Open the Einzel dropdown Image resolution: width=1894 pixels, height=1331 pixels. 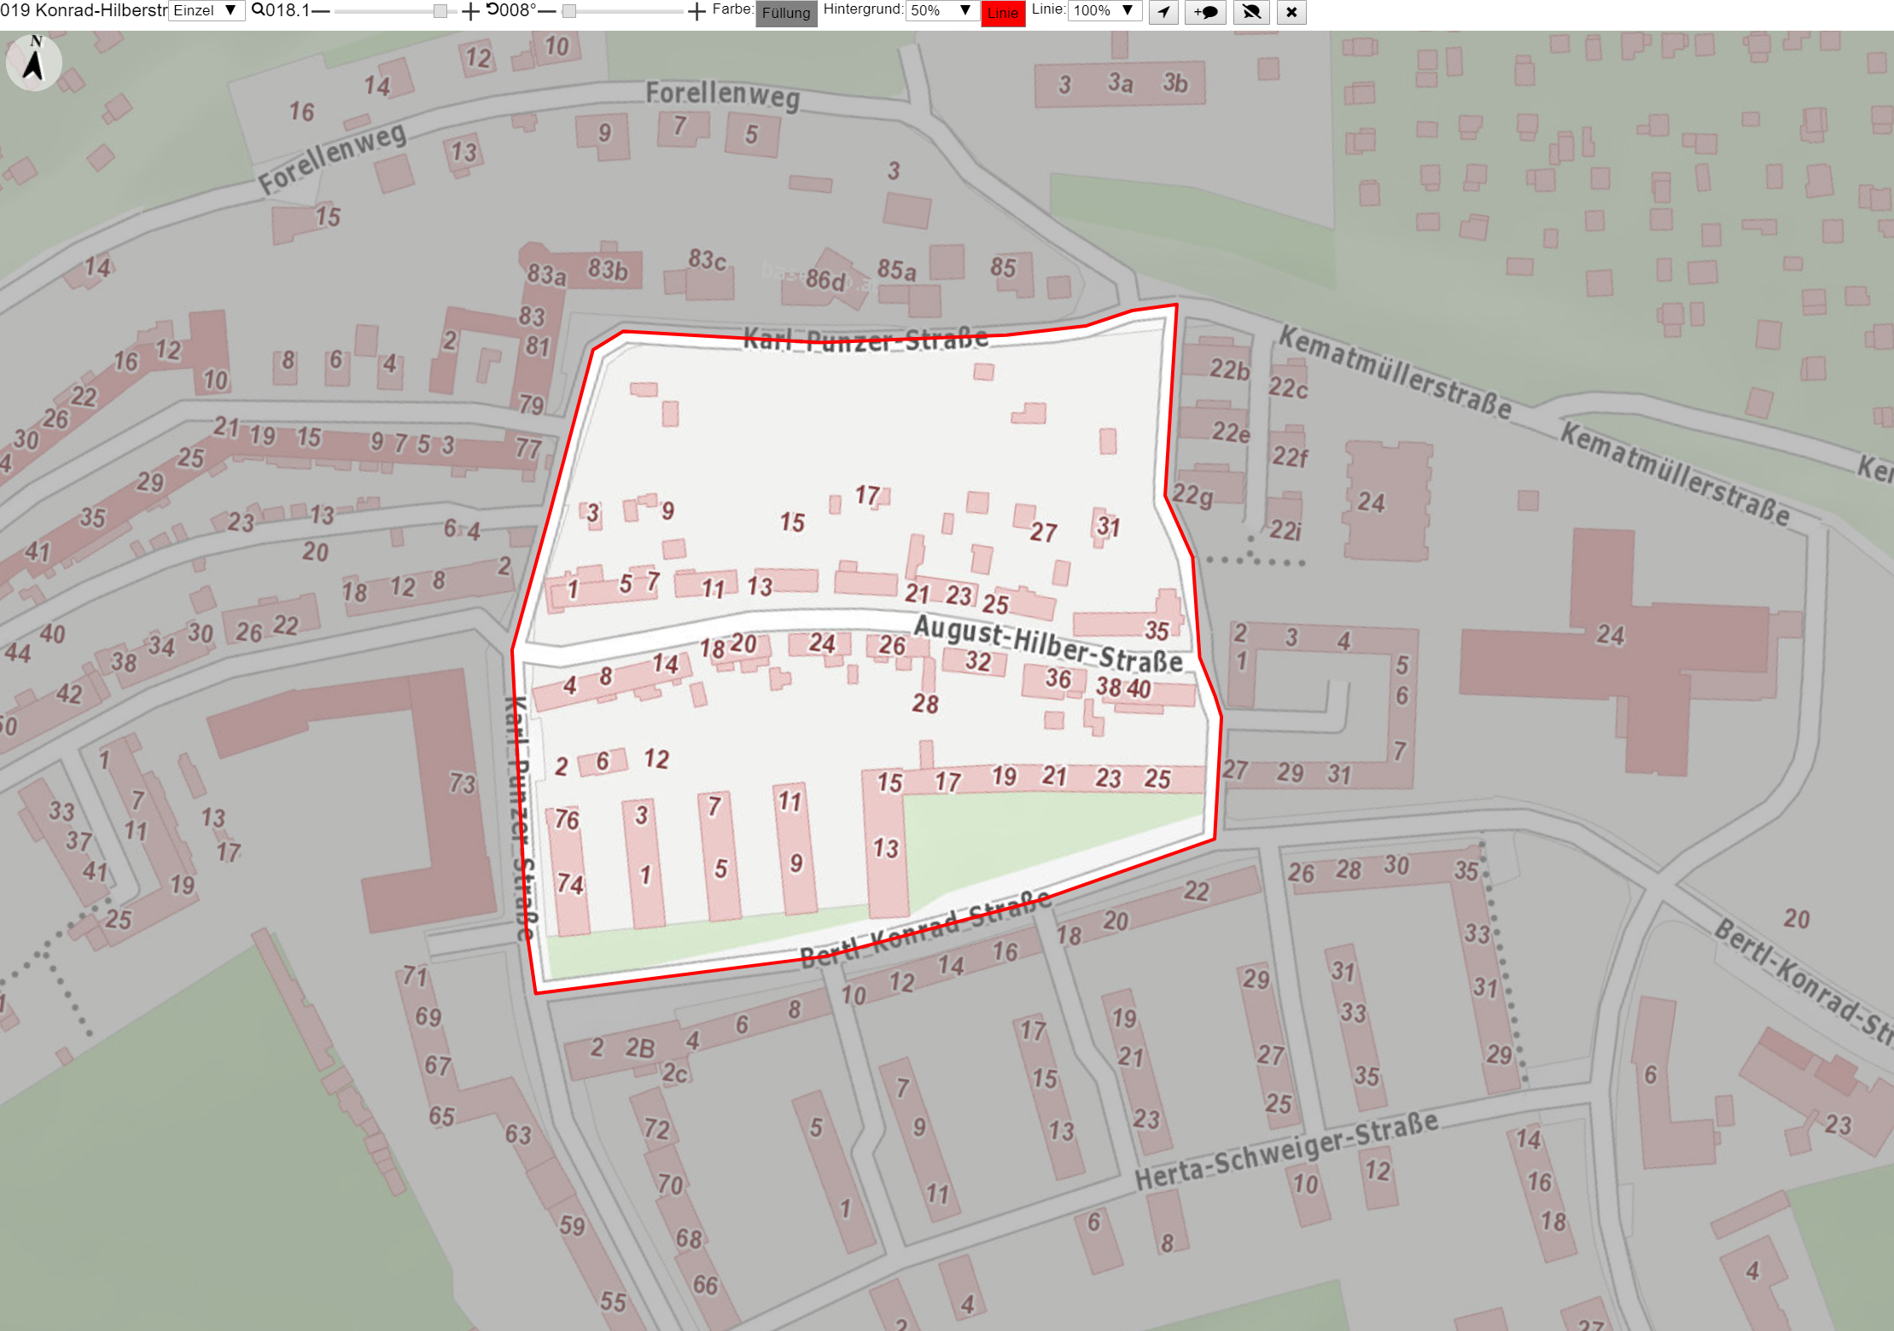pyautogui.click(x=207, y=11)
